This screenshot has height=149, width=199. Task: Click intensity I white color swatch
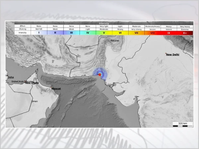[39, 33]
